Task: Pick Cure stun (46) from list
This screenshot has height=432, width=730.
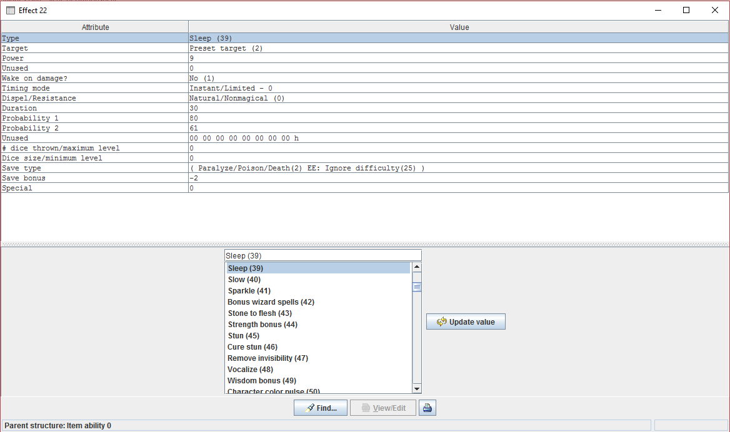Action: click(x=319, y=347)
